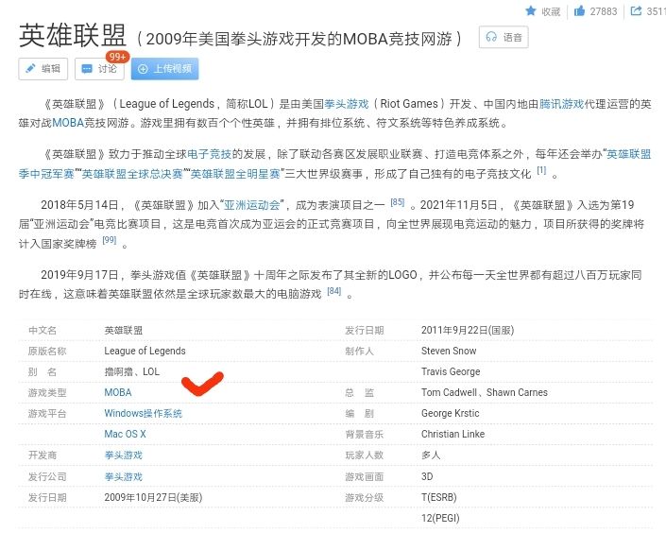This screenshot has width=666, height=550.
Task: Click the producer name Steven Snow
Action: [449, 351]
